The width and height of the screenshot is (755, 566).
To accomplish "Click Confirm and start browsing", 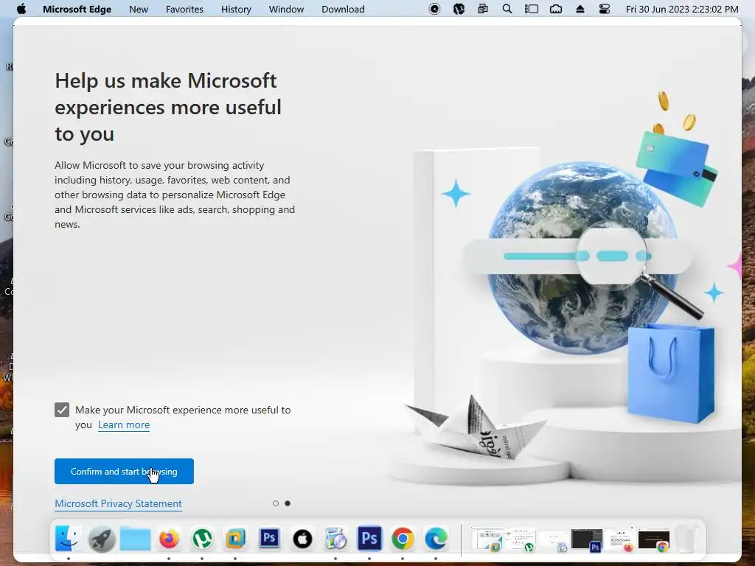I will (124, 471).
